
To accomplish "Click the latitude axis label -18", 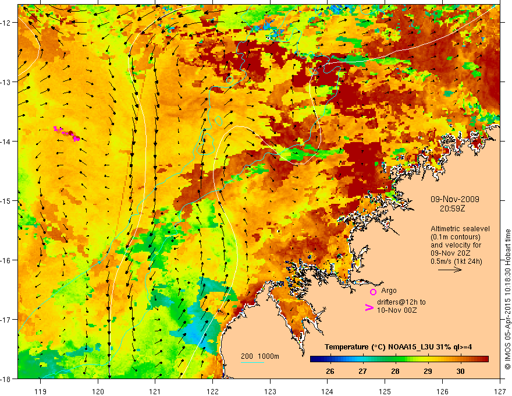I will pyautogui.click(x=6, y=379).
